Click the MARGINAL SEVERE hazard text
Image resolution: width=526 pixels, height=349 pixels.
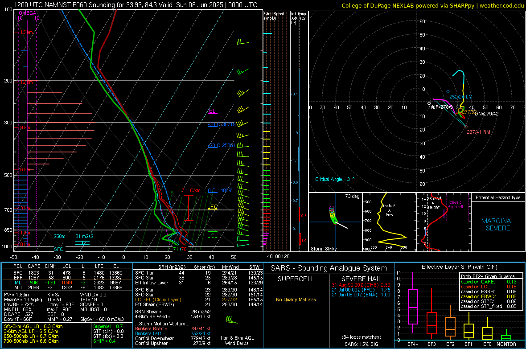coord(498,225)
